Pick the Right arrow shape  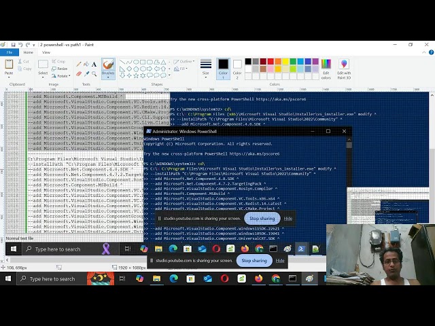coord(150,69)
